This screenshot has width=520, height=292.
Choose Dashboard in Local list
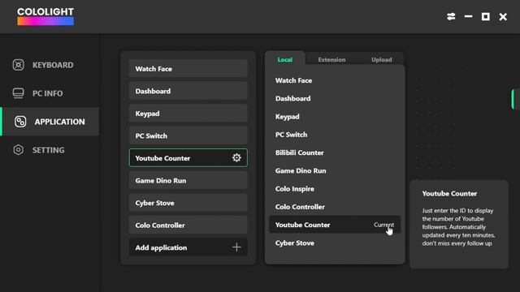point(335,98)
